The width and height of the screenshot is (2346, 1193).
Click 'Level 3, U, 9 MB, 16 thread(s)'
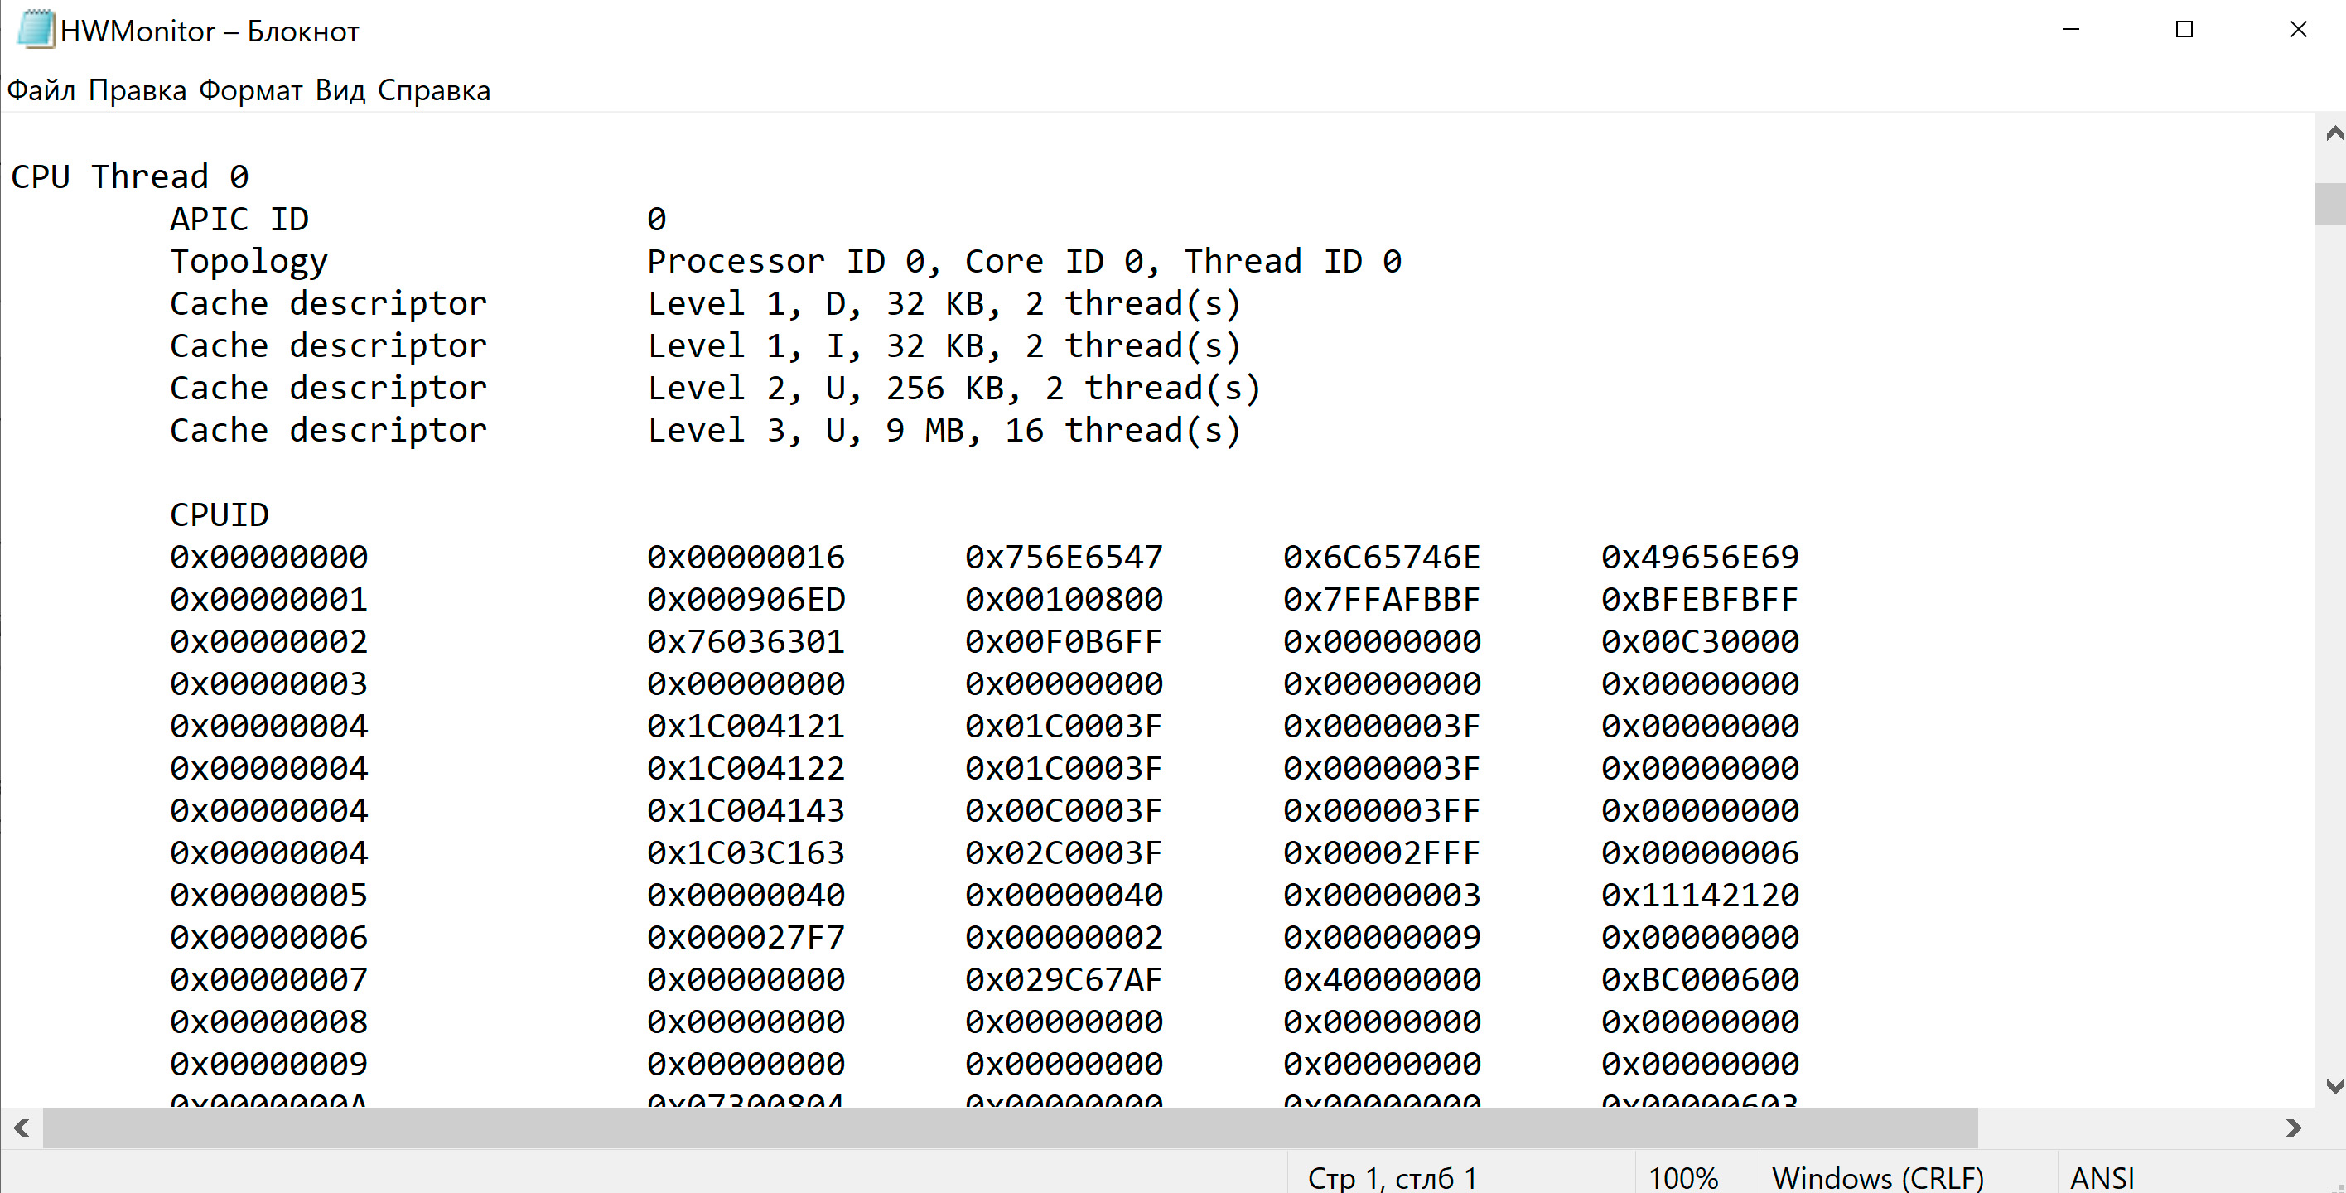(944, 430)
